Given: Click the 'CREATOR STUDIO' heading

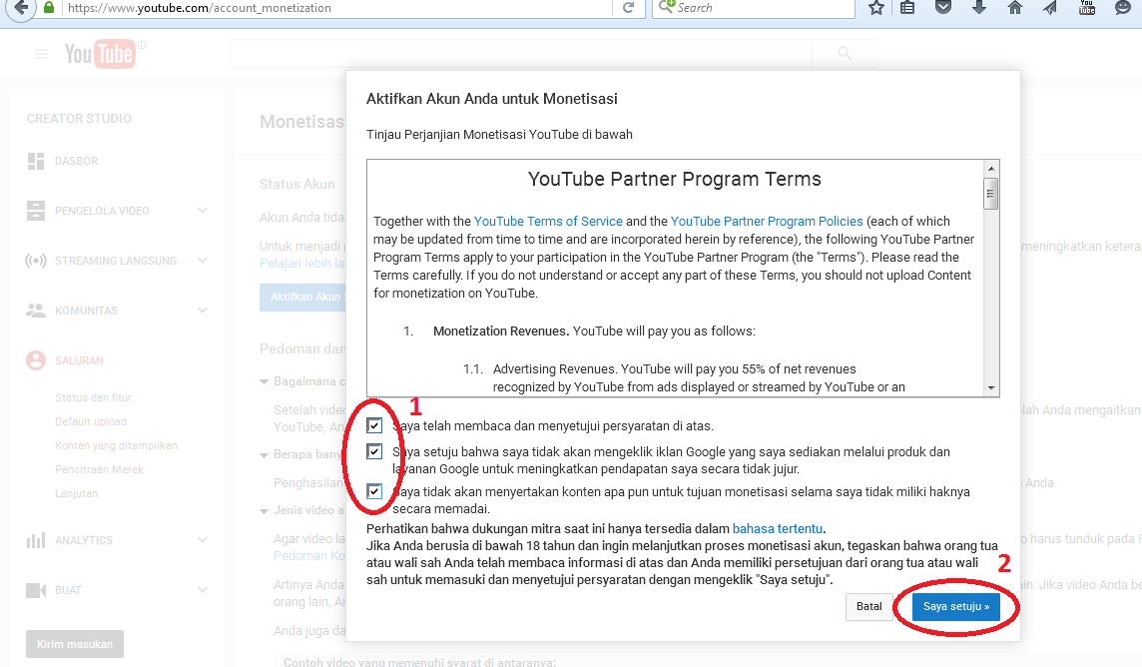Looking at the screenshot, I should (80, 119).
